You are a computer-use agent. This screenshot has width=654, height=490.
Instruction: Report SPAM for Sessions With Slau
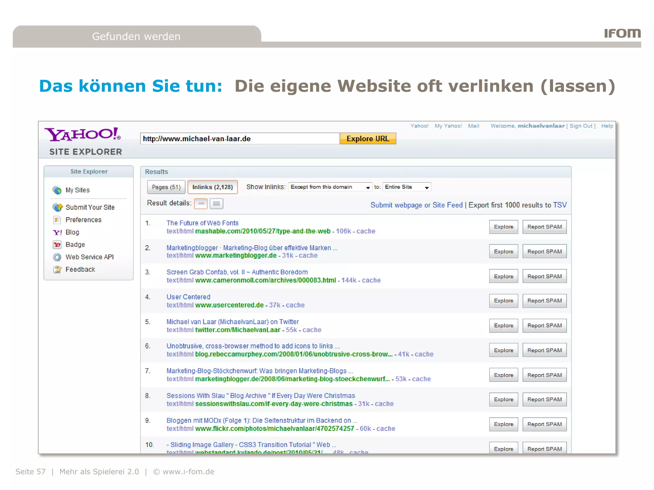coord(544,399)
